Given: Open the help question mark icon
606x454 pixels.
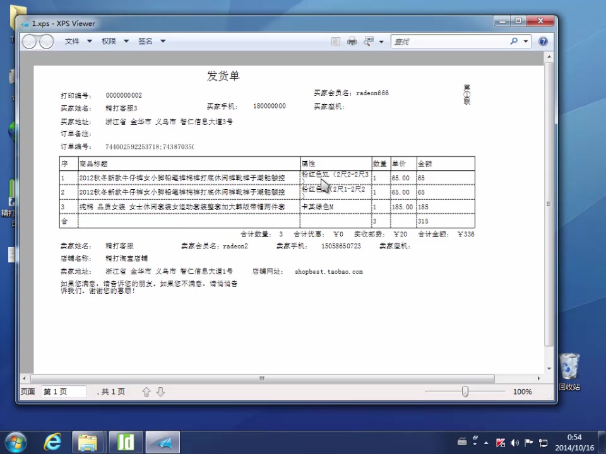Looking at the screenshot, I should click(543, 42).
